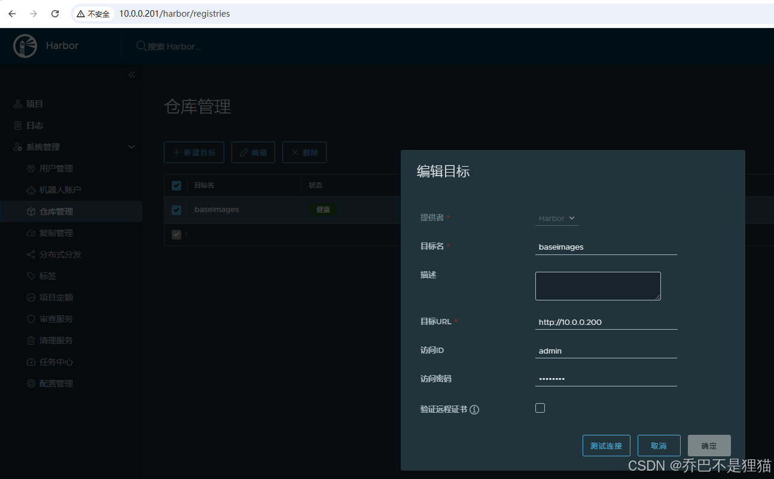The image size is (774, 479).
Task: Open 机器人账户 in the sidebar
Action: [60, 190]
